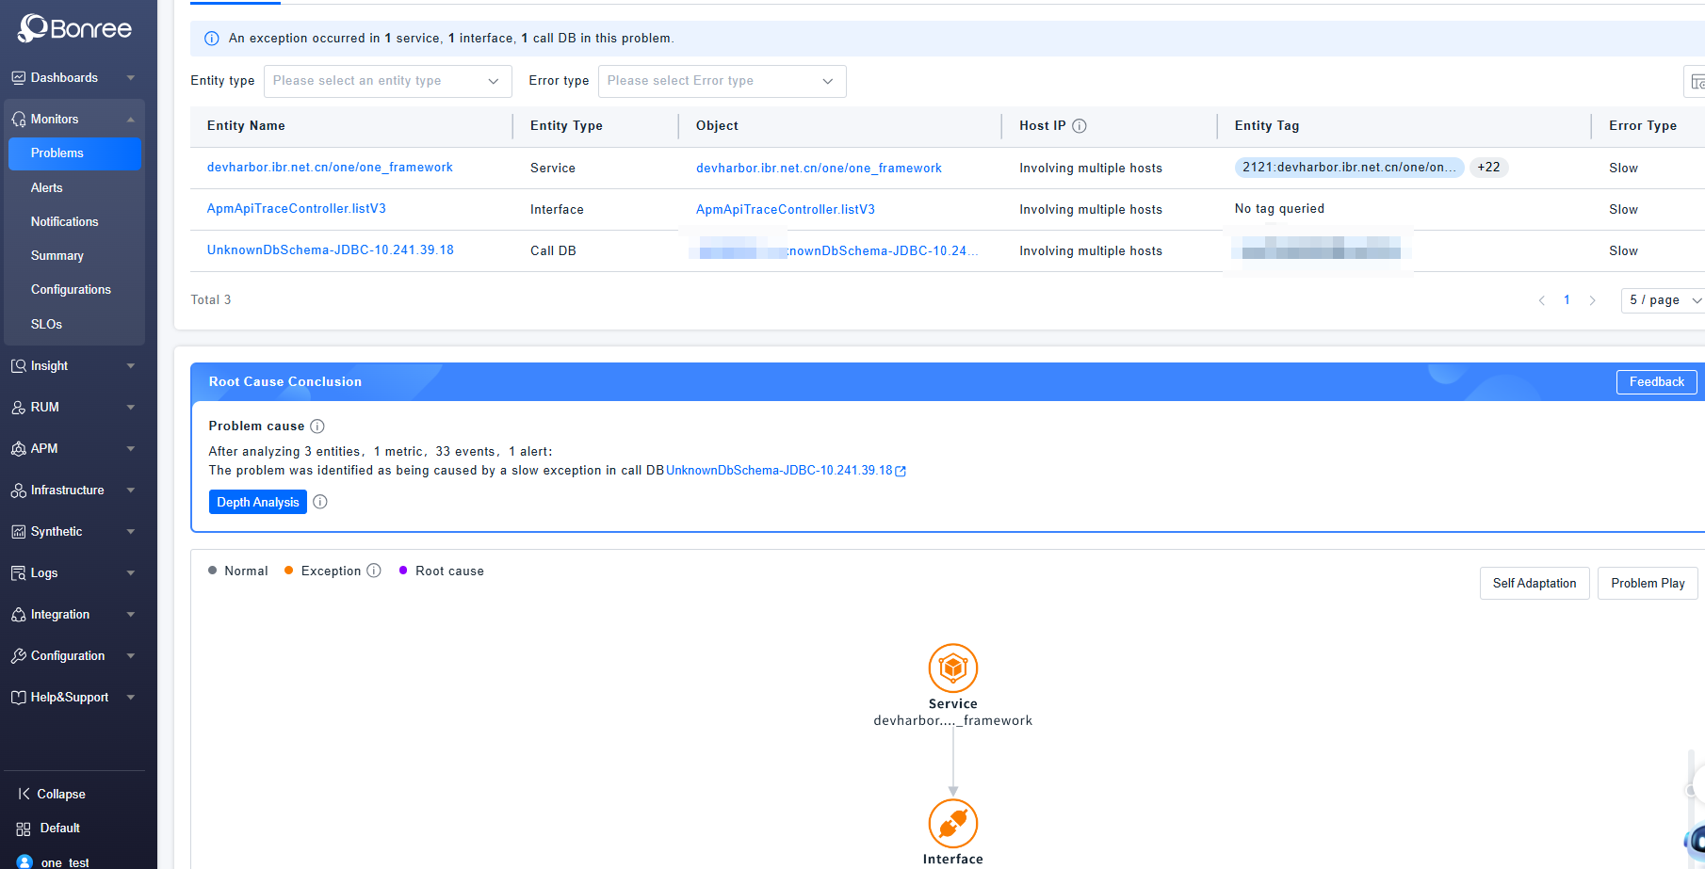Open external link icon after JDBC root cause

[901, 472]
